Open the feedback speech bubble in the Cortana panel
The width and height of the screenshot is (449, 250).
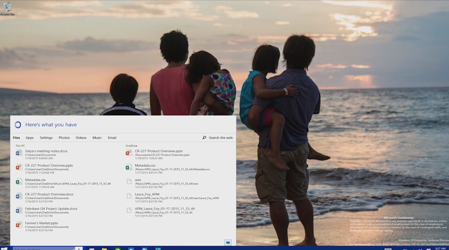tap(228, 243)
